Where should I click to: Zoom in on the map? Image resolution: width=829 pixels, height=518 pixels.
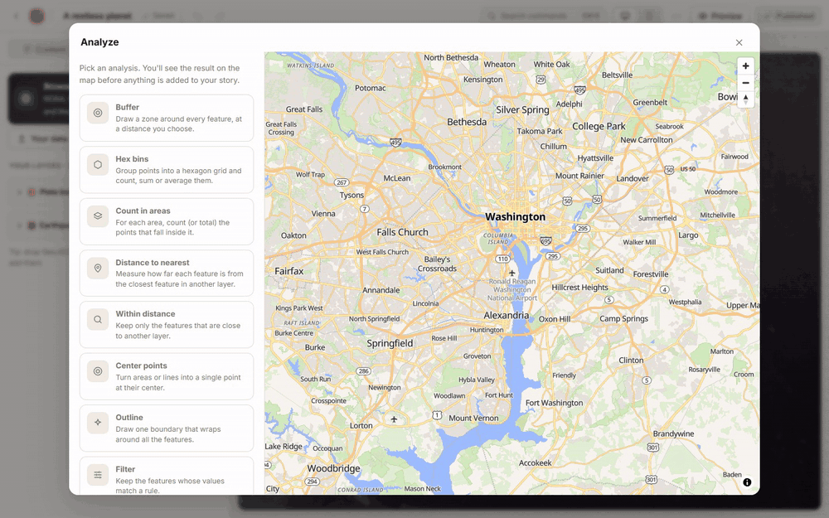click(745, 66)
